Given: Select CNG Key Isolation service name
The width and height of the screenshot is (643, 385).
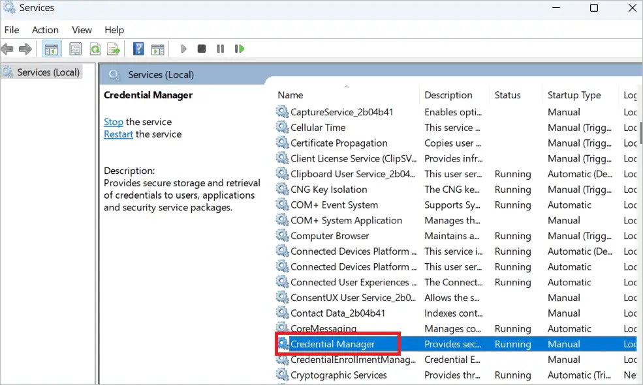Looking at the screenshot, I should pyautogui.click(x=328, y=190).
